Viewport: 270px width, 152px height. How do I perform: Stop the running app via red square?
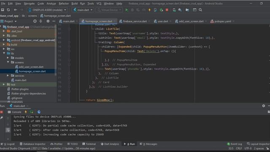click(167, 10)
